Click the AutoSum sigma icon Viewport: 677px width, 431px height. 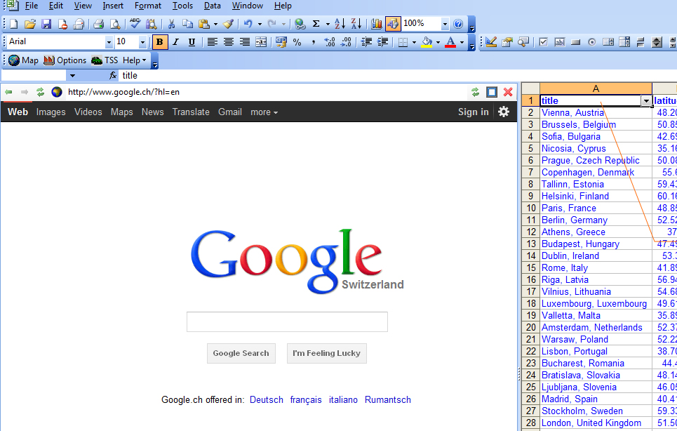point(316,24)
